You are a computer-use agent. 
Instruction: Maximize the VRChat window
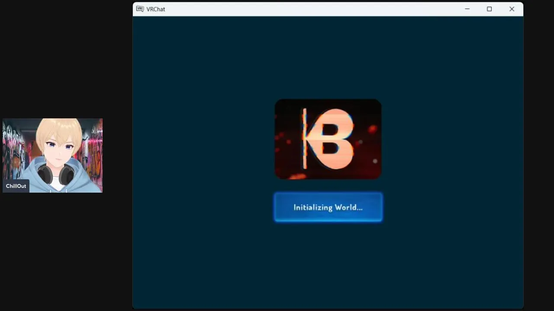[489, 9]
